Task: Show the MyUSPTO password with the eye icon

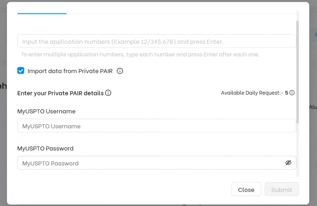Action: [x=288, y=163]
